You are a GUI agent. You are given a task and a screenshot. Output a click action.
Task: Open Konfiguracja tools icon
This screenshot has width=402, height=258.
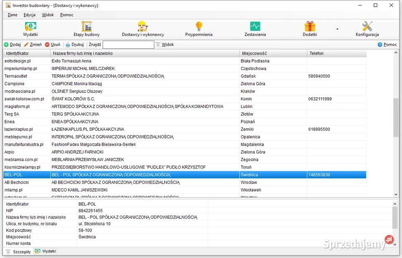pos(367,27)
